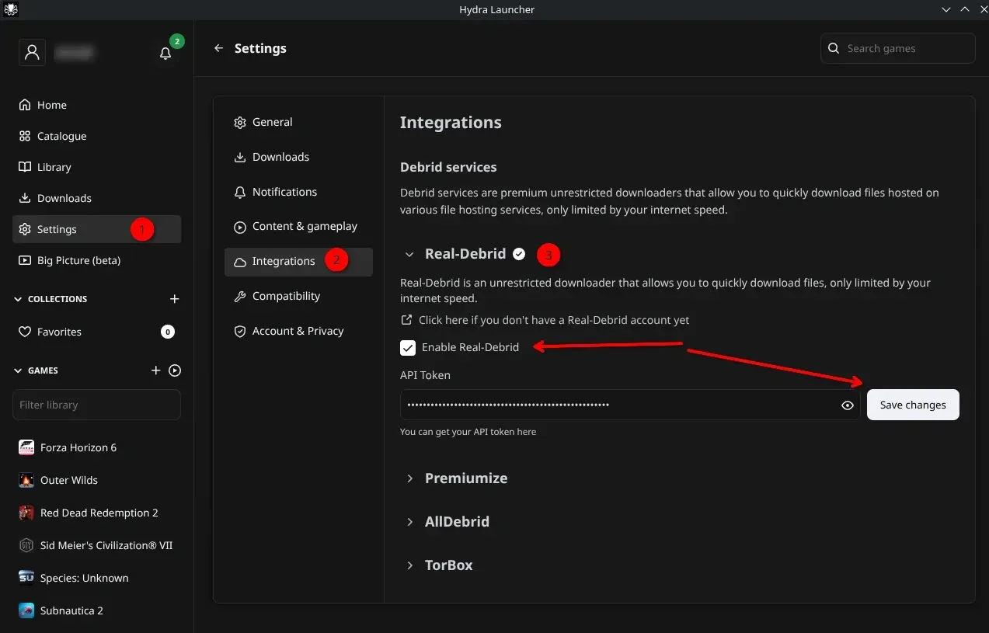Image resolution: width=989 pixels, height=633 pixels.
Task: Switch to the Downloads settings tab
Action: (x=298, y=157)
